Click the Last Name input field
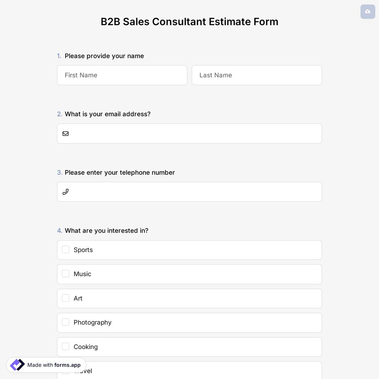The image size is (379, 379). 257,75
